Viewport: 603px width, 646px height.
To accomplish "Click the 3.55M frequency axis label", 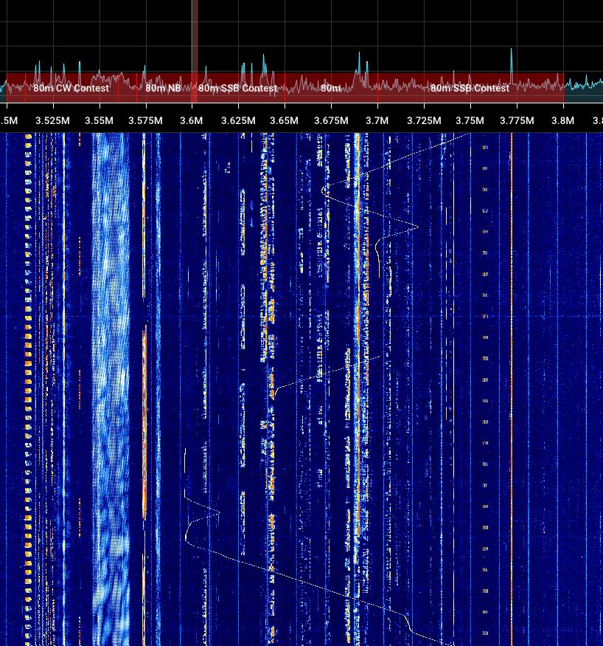I will pyautogui.click(x=99, y=121).
